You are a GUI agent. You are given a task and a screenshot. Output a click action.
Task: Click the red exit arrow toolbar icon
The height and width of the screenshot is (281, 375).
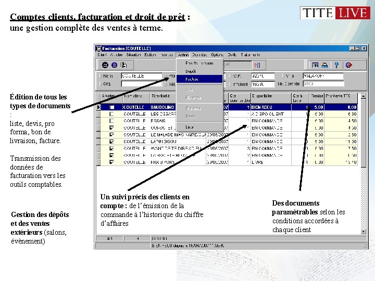click(x=349, y=65)
